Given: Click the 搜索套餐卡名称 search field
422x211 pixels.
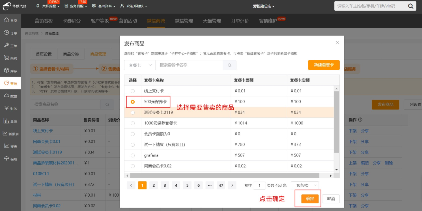Looking at the screenshot, I should point(189,65).
